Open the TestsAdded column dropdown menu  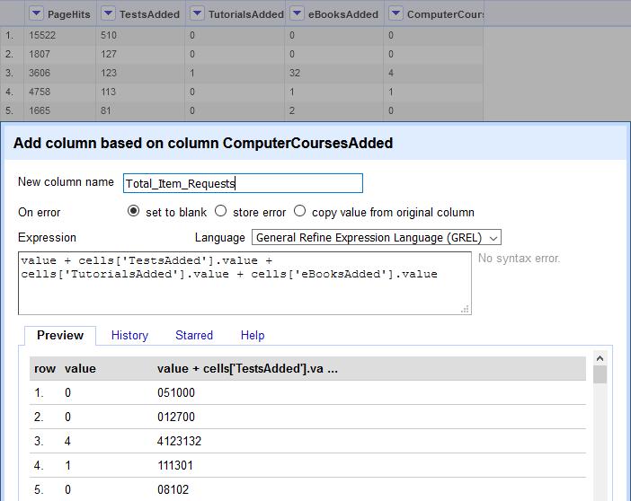(108, 13)
